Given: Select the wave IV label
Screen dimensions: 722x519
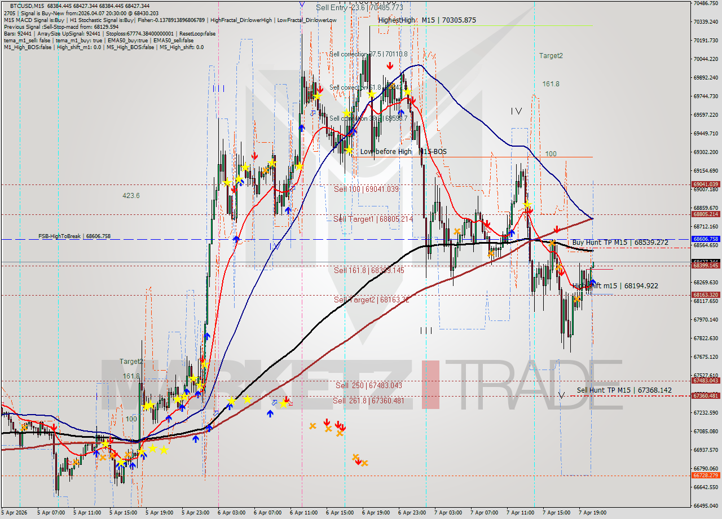Looking at the screenshot, I should (516, 111).
